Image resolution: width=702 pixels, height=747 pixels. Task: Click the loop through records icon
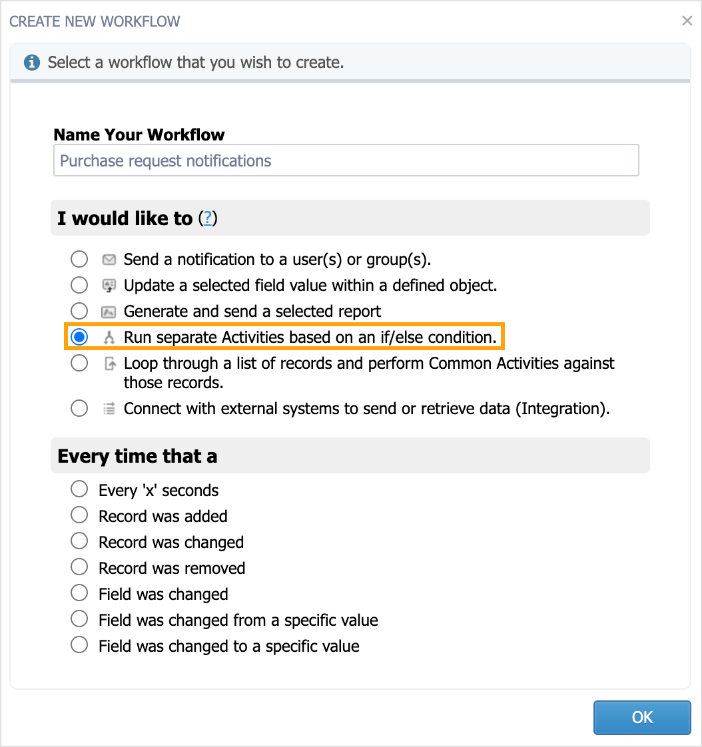coord(110,364)
